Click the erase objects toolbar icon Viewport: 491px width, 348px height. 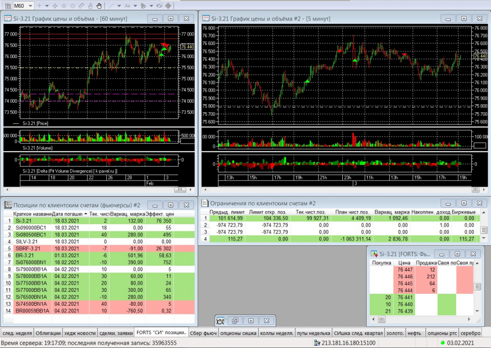point(168,6)
